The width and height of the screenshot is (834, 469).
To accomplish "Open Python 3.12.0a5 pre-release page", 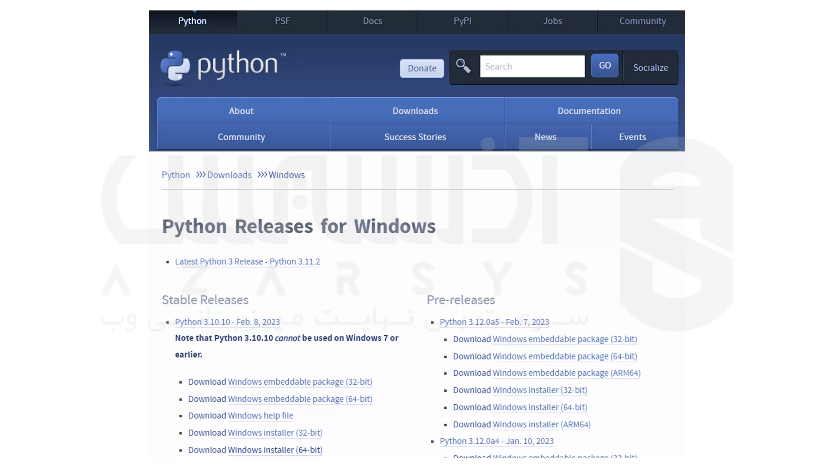I will tap(494, 322).
